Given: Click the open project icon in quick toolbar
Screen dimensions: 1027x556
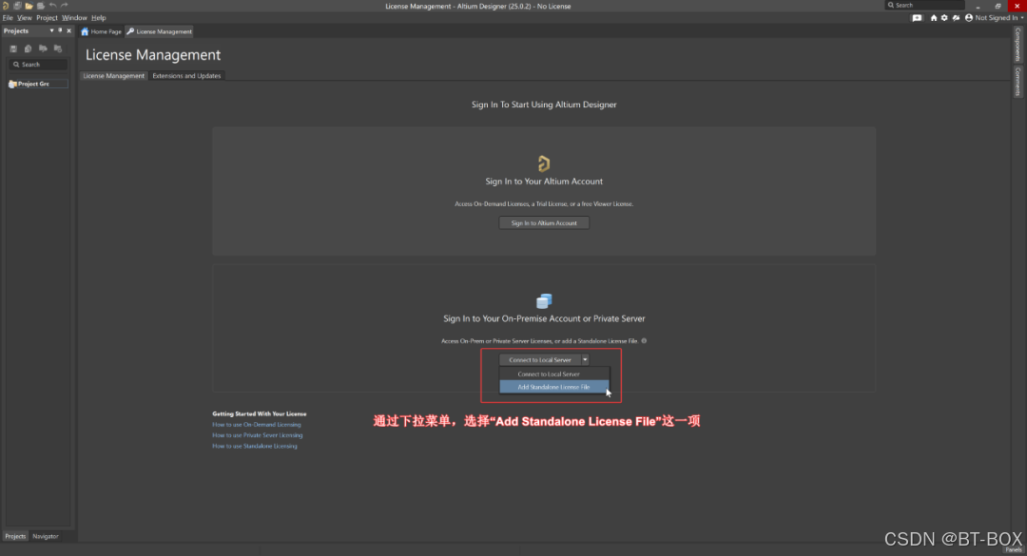Looking at the screenshot, I should [x=41, y=6].
